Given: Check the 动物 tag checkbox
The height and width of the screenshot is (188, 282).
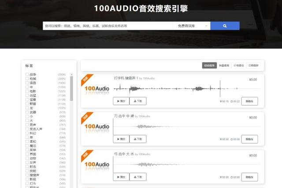Looking at the screenshot, I should click(27, 158).
